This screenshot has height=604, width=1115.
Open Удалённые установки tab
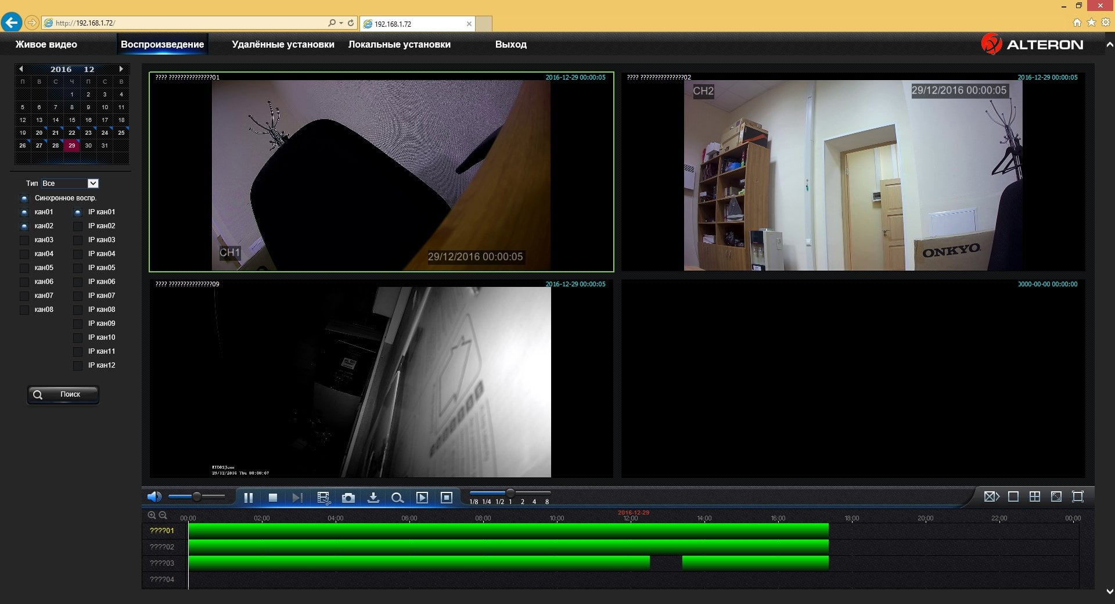pos(283,44)
